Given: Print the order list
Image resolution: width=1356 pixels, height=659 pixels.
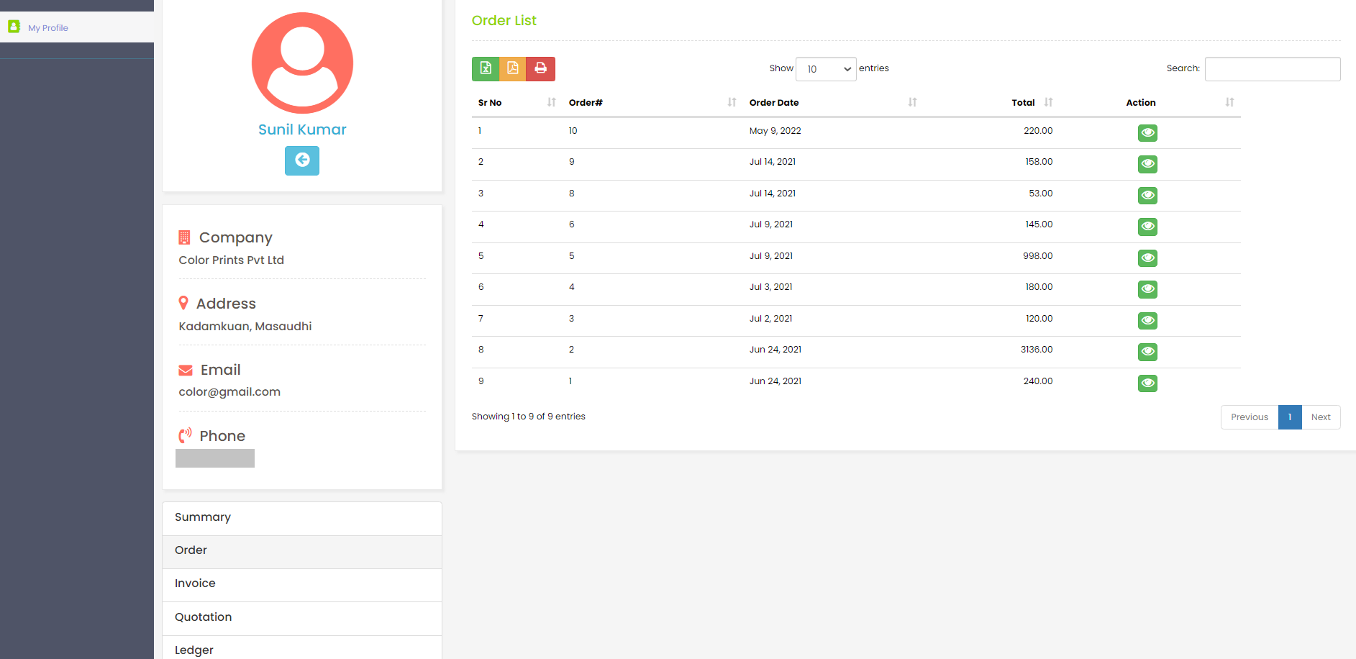Looking at the screenshot, I should [x=541, y=68].
